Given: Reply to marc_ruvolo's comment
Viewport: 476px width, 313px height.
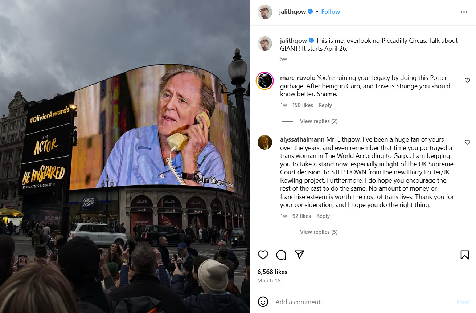Looking at the screenshot, I should pyautogui.click(x=325, y=105).
